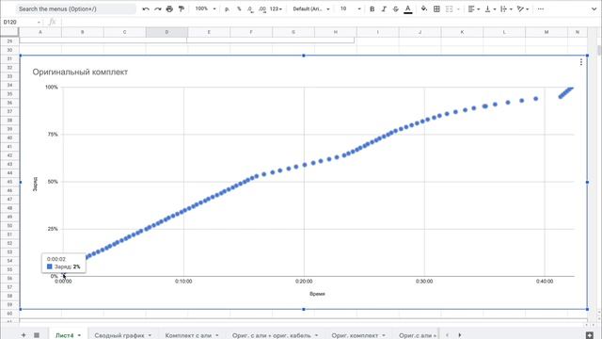The image size is (602, 339).
Task: Format as currency (p.)
Action: 228,8
